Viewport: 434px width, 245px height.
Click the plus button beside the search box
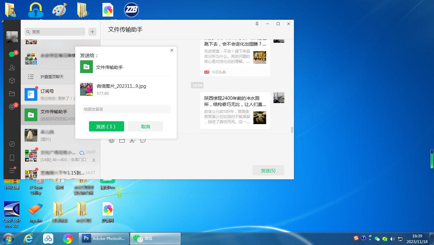pyautogui.click(x=92, y=32)
